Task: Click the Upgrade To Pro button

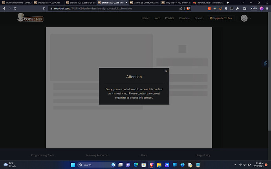Action: click(221, 18)
